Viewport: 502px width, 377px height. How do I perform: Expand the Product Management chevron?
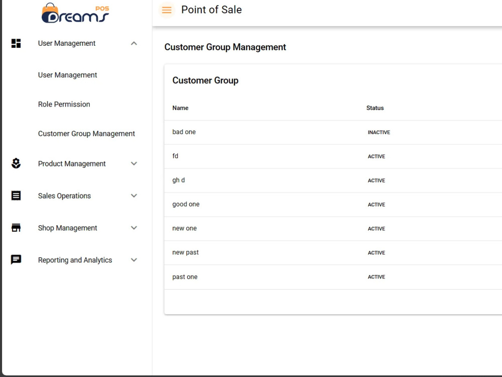coord(134,163)
